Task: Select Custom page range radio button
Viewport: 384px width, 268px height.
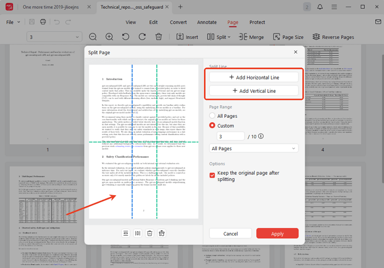Action: [212, 126]
